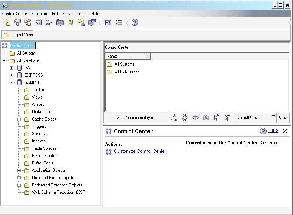Open the Configuration Assistant computers icon
The width and height of the screenshot is (293, 215).
92,22
